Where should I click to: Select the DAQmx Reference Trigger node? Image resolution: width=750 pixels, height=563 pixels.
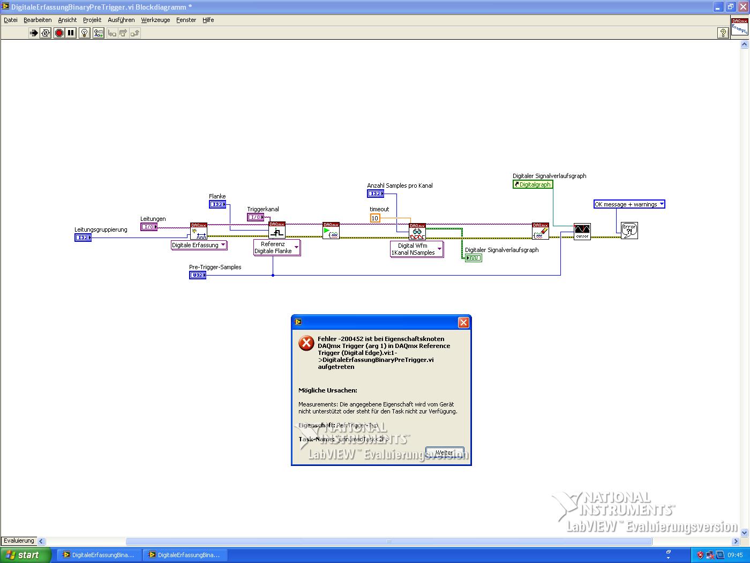277,231
